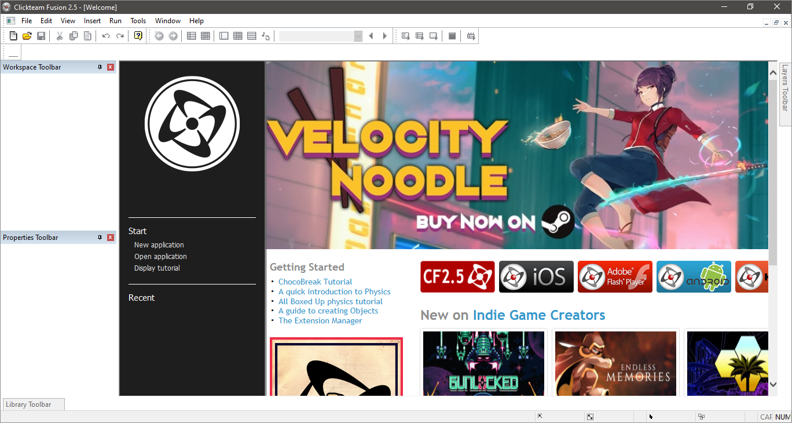Click the empty-panel editor icon before the grid icon
The width and height of the screenshot is (792, 423).
tap(224, 36)
